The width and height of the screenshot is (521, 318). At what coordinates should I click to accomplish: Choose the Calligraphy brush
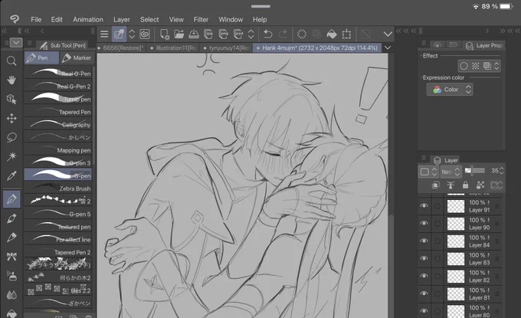(x=58, y=125)
